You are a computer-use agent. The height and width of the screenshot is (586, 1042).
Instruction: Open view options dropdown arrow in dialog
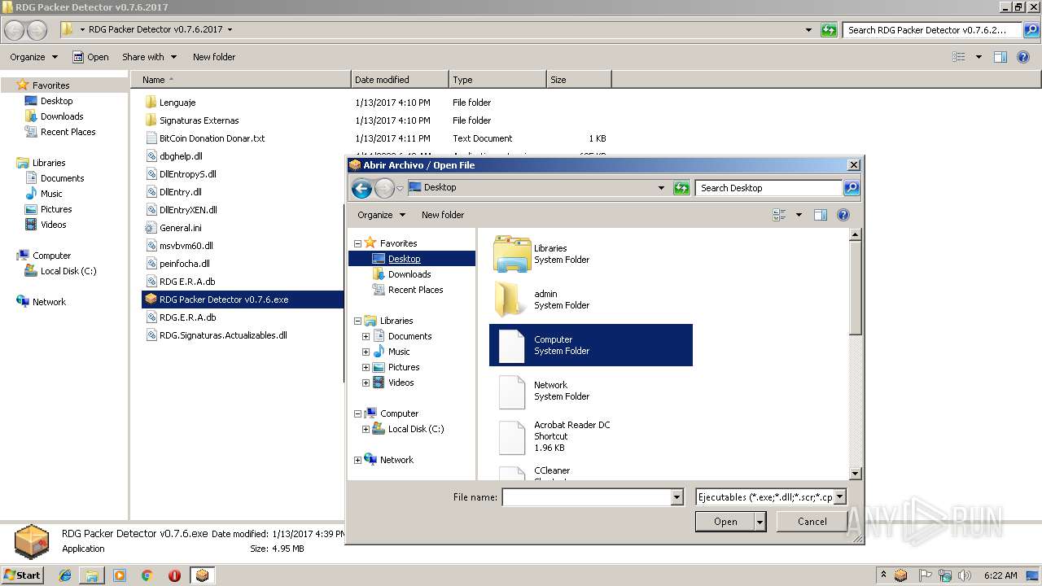(799, 215)
